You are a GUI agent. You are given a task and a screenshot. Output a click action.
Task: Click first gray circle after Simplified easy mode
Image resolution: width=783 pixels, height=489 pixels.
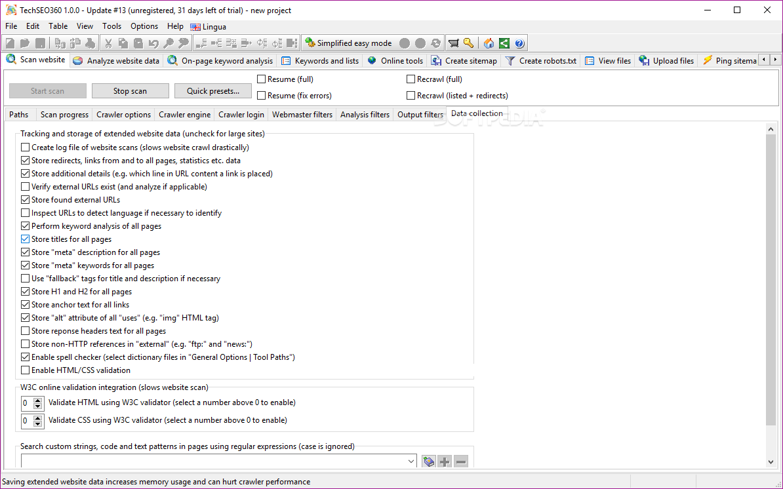click(405, 43)
